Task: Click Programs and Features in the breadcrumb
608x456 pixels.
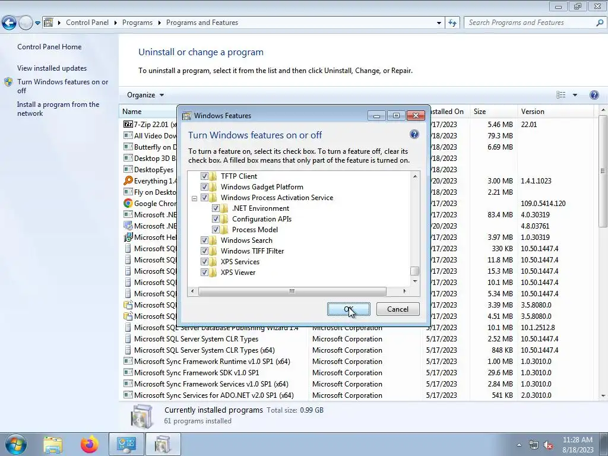Action: (202, 23)
